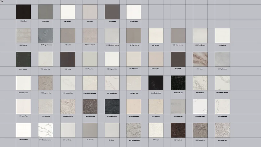Click the Top view label
Image resolution: width=261 pixels, height=147 pixels.
2,1
